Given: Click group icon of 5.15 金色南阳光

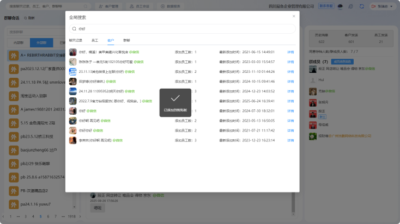Looking at the screenshot, I should click(x=14, y=123).
